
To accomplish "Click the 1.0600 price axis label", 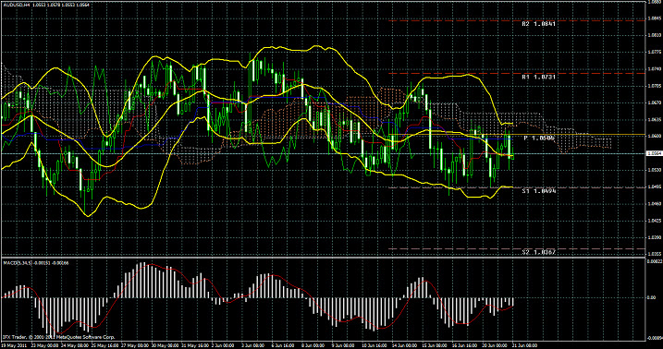I will click(x=654, y=136).
